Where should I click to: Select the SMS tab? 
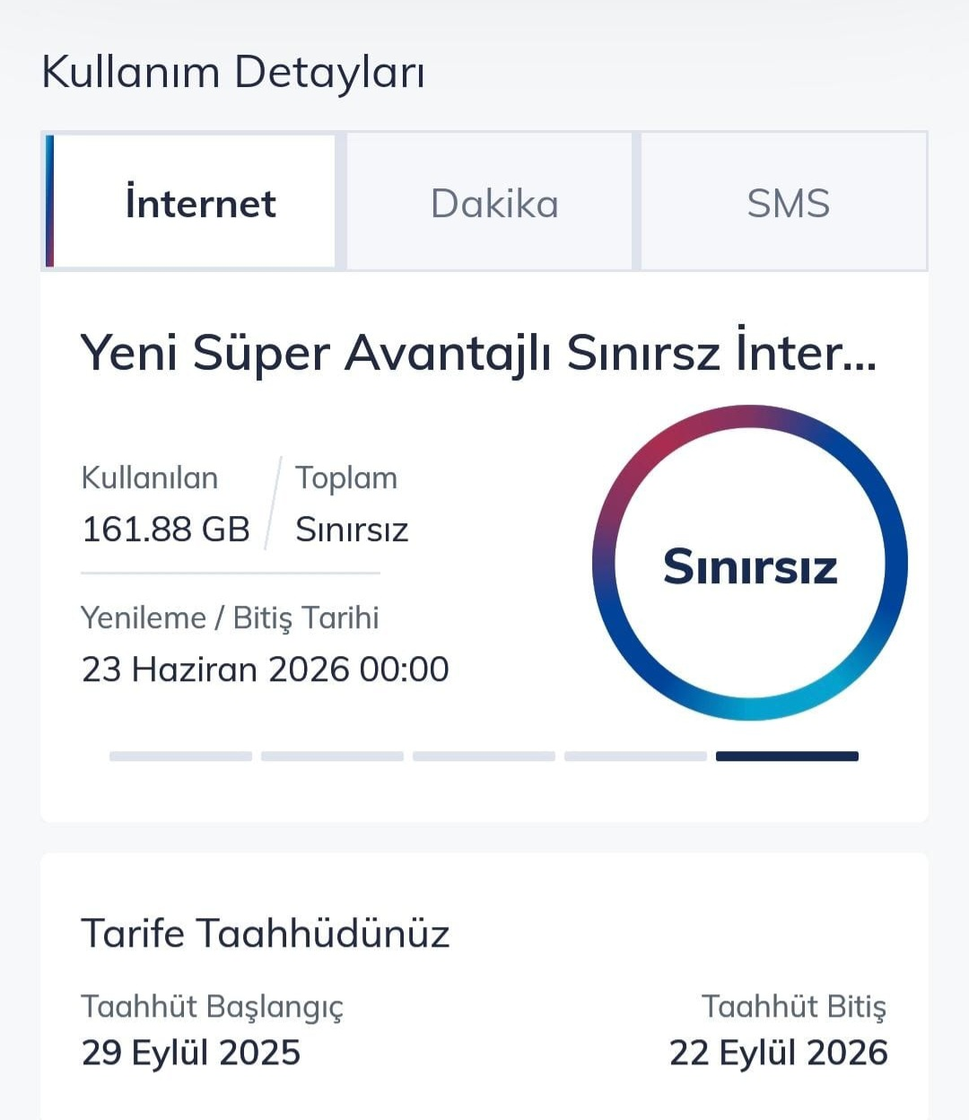click(783, 201)
